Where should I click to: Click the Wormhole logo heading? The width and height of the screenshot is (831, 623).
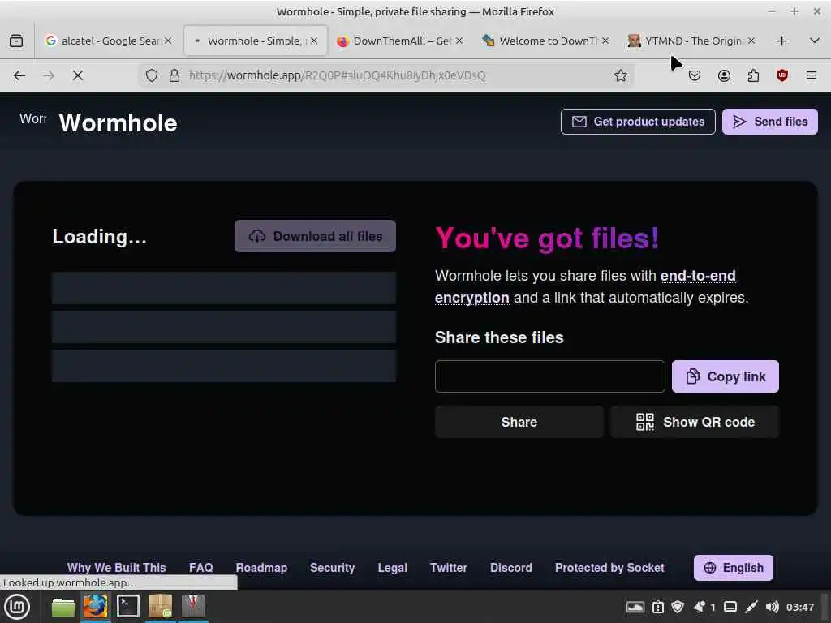point(118,123)
